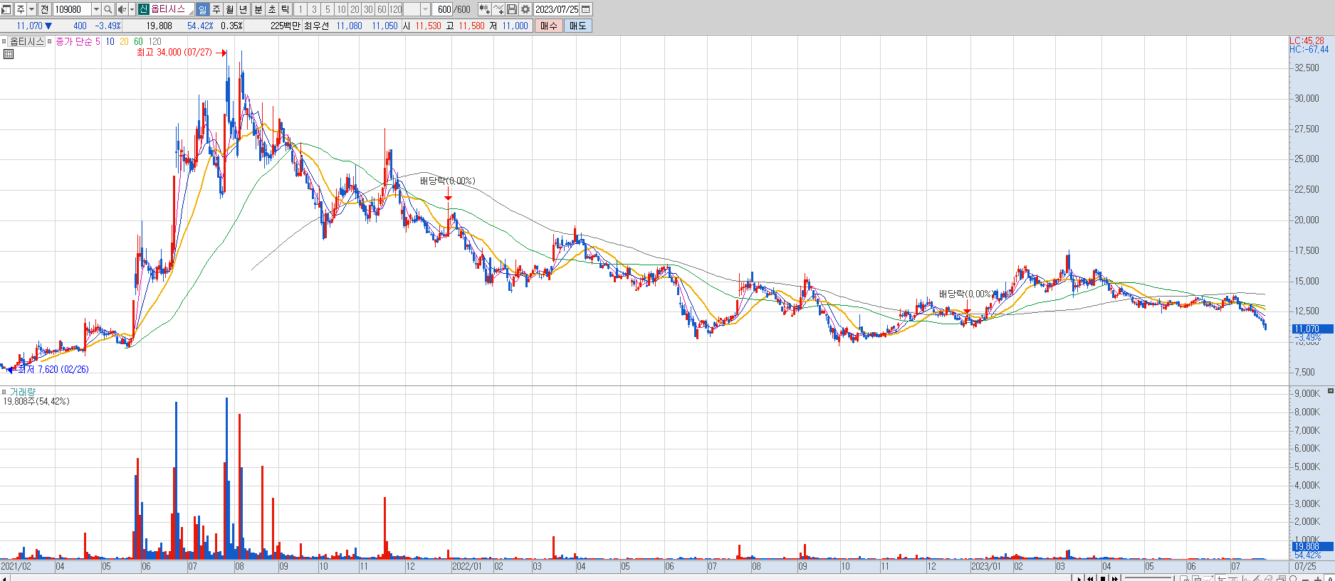The image size is (1335, 581).
Task: Open the 주 type dropdown arrow
Action: [31, 9]
